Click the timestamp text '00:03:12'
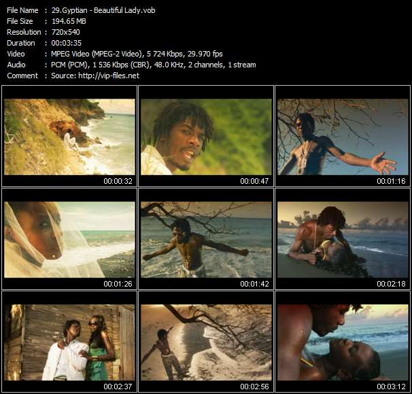412x394 pixels. 391,387
